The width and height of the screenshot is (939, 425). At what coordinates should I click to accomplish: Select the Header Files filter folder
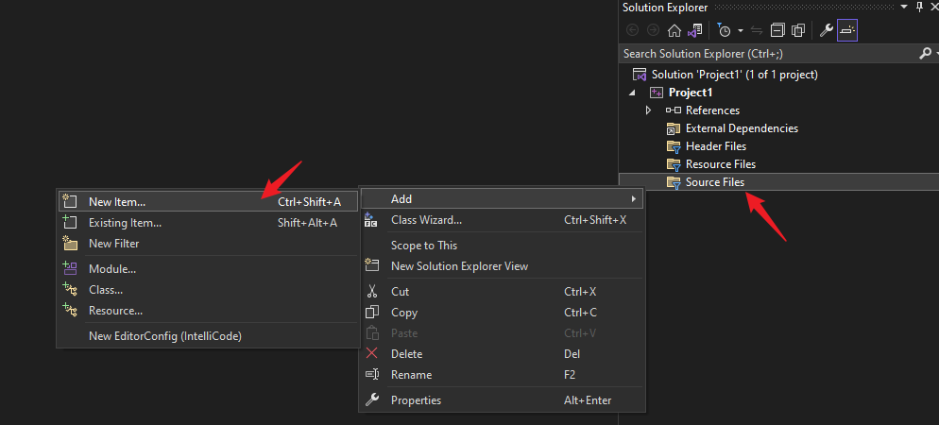716,146
